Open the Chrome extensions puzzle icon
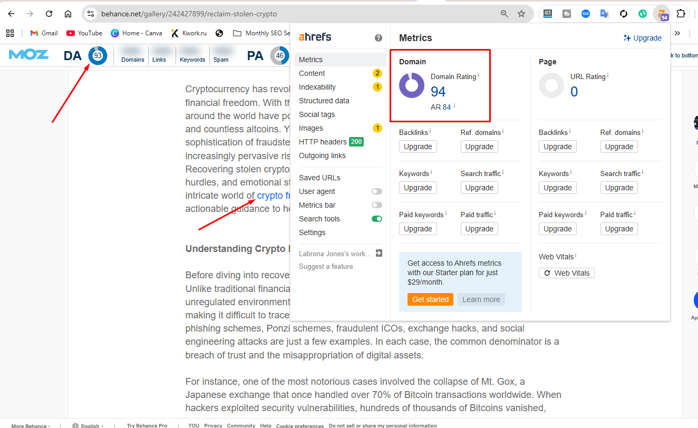 coord(681,14)
